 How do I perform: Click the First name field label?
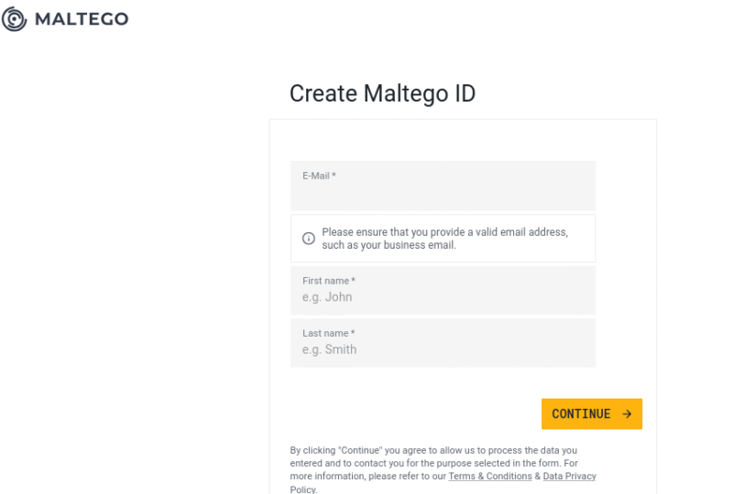[328, 281]
